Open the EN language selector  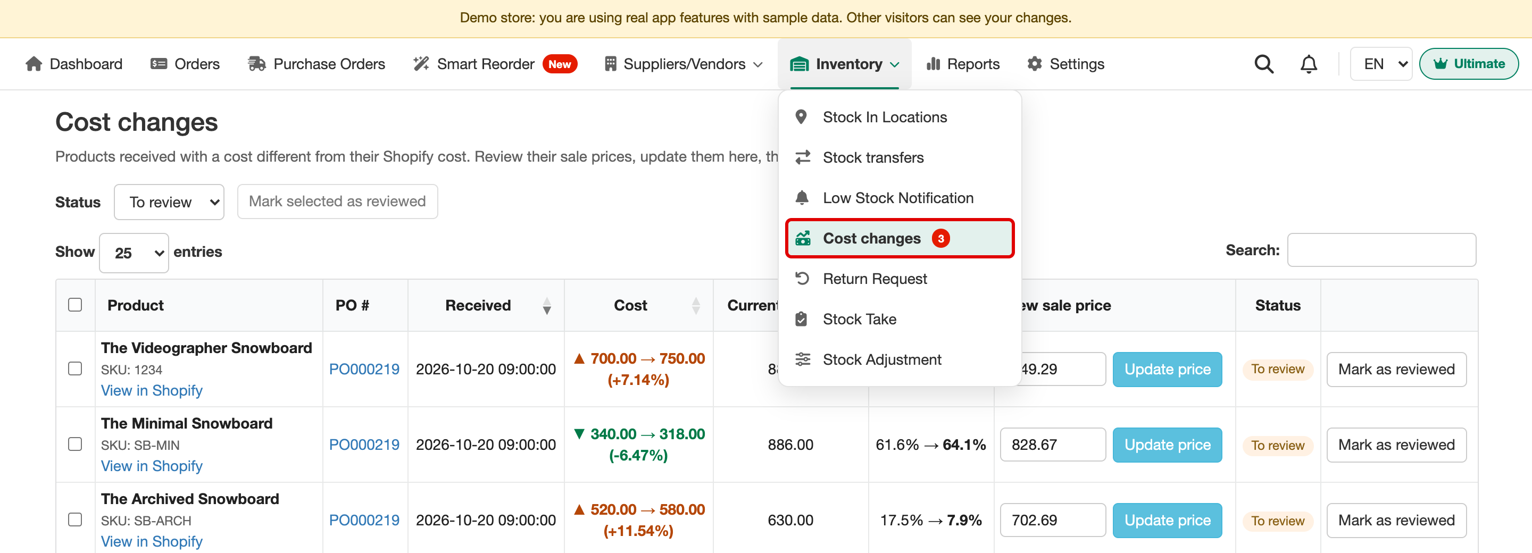click(x=1381, y=64)
